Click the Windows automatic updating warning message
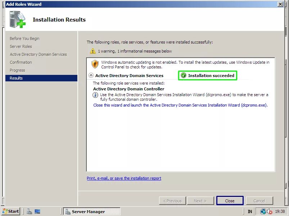 pos(185,64)
